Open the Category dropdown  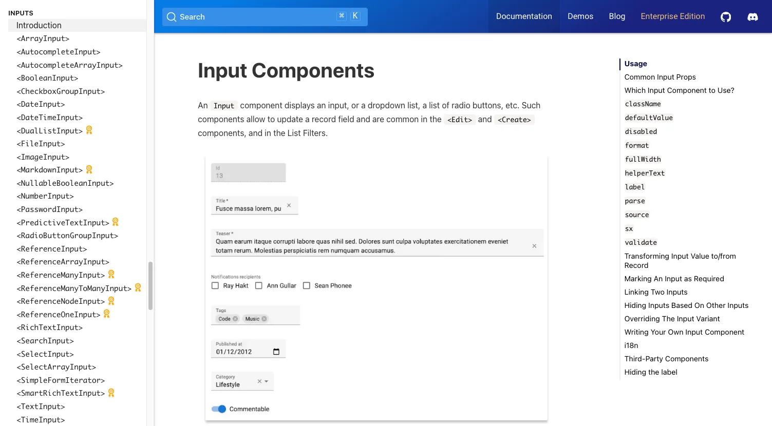click(266, 381)
